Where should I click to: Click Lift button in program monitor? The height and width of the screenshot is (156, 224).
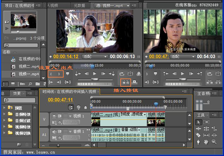coord(209,82)
